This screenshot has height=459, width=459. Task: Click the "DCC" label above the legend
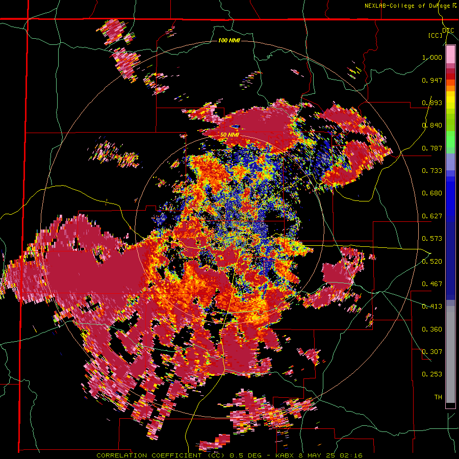(448, 30)
